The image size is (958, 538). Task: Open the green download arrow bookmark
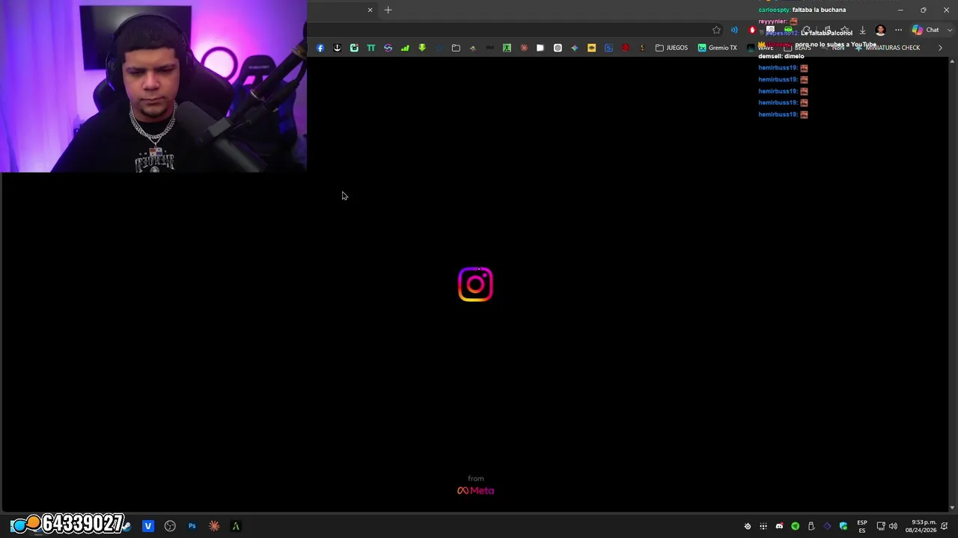coord(422,48)
